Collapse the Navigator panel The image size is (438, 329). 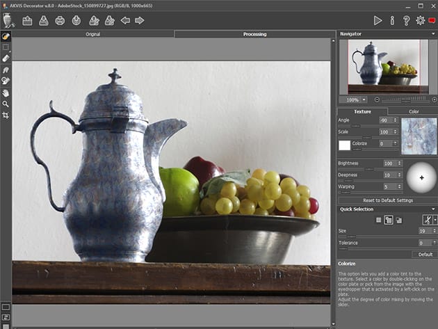click(433, 33)
